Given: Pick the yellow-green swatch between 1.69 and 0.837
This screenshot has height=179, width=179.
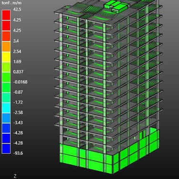Looking at the screenshot, I should click(x=6, y=67).
